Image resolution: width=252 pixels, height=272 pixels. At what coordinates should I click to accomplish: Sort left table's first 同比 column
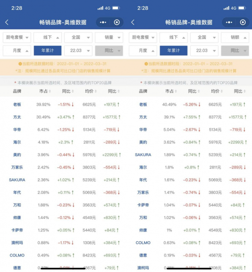(68, 91)
